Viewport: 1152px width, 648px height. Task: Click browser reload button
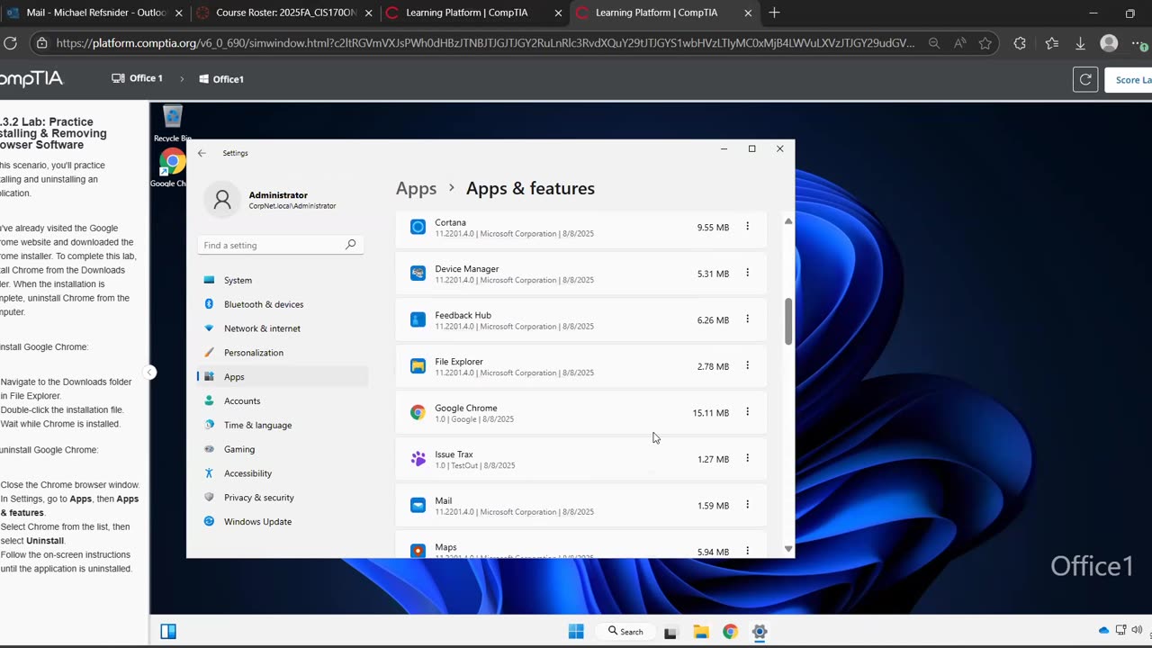click(x=11, y=43)
